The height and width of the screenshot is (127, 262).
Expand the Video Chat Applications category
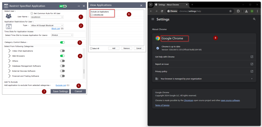pos(10,51)
